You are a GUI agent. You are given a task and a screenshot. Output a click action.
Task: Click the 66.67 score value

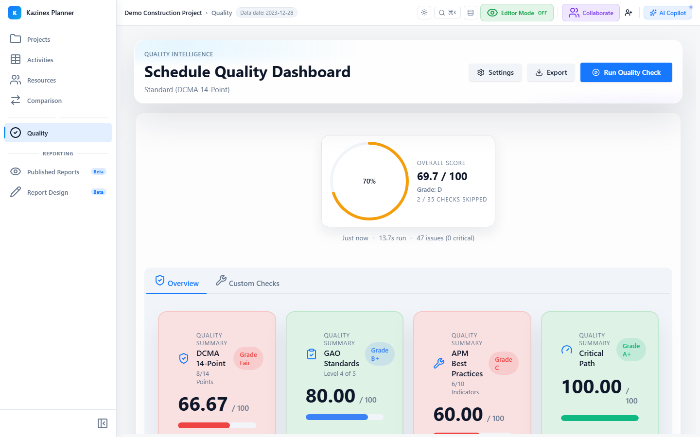[203, 404]
